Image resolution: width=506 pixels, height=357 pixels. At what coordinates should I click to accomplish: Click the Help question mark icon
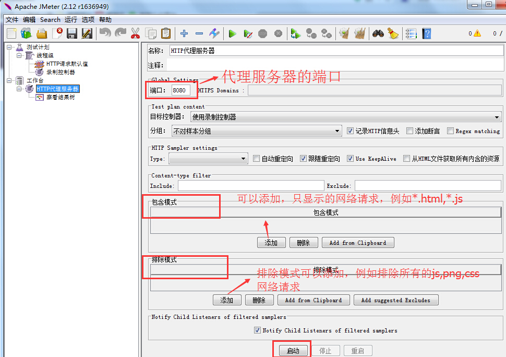[x=427, y=33]
